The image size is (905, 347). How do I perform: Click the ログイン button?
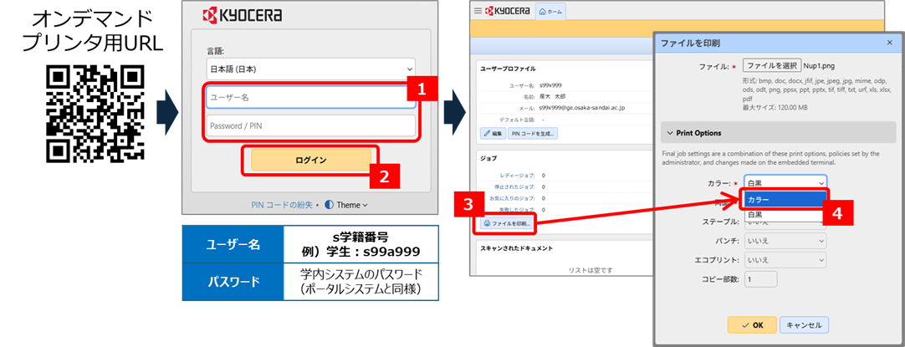click(x=310, y=160)
